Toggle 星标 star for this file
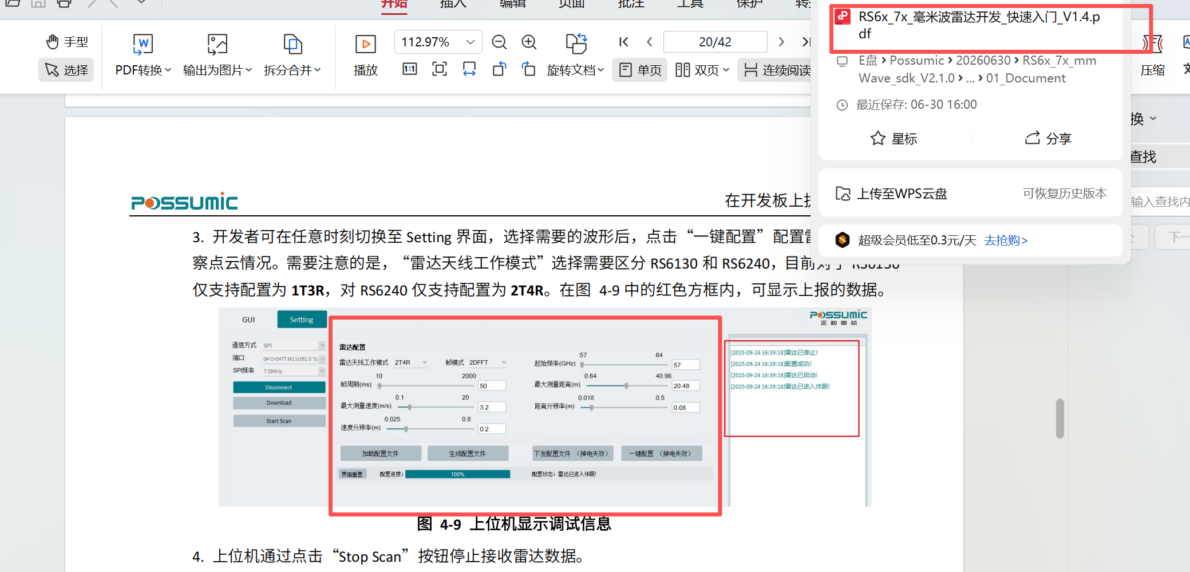The image size is (1190, 572). [894, 139]
